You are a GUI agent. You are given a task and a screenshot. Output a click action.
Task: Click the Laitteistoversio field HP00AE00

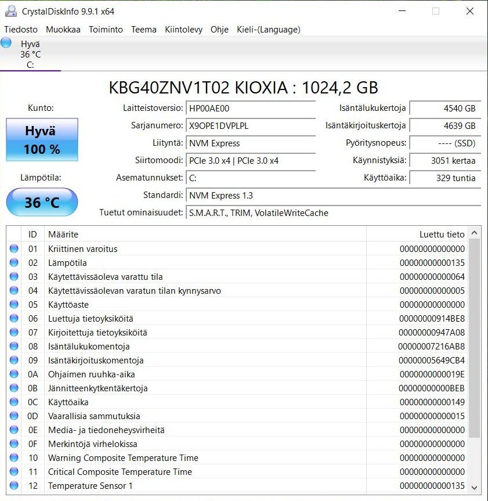pyautogui.click(x=251, y=109)
